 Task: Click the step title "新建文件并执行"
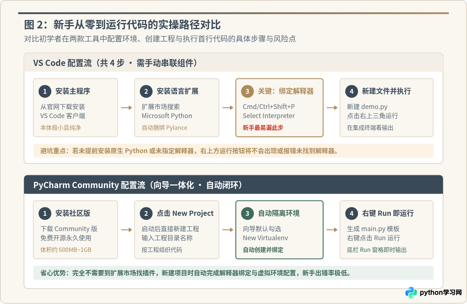(386, 91)
